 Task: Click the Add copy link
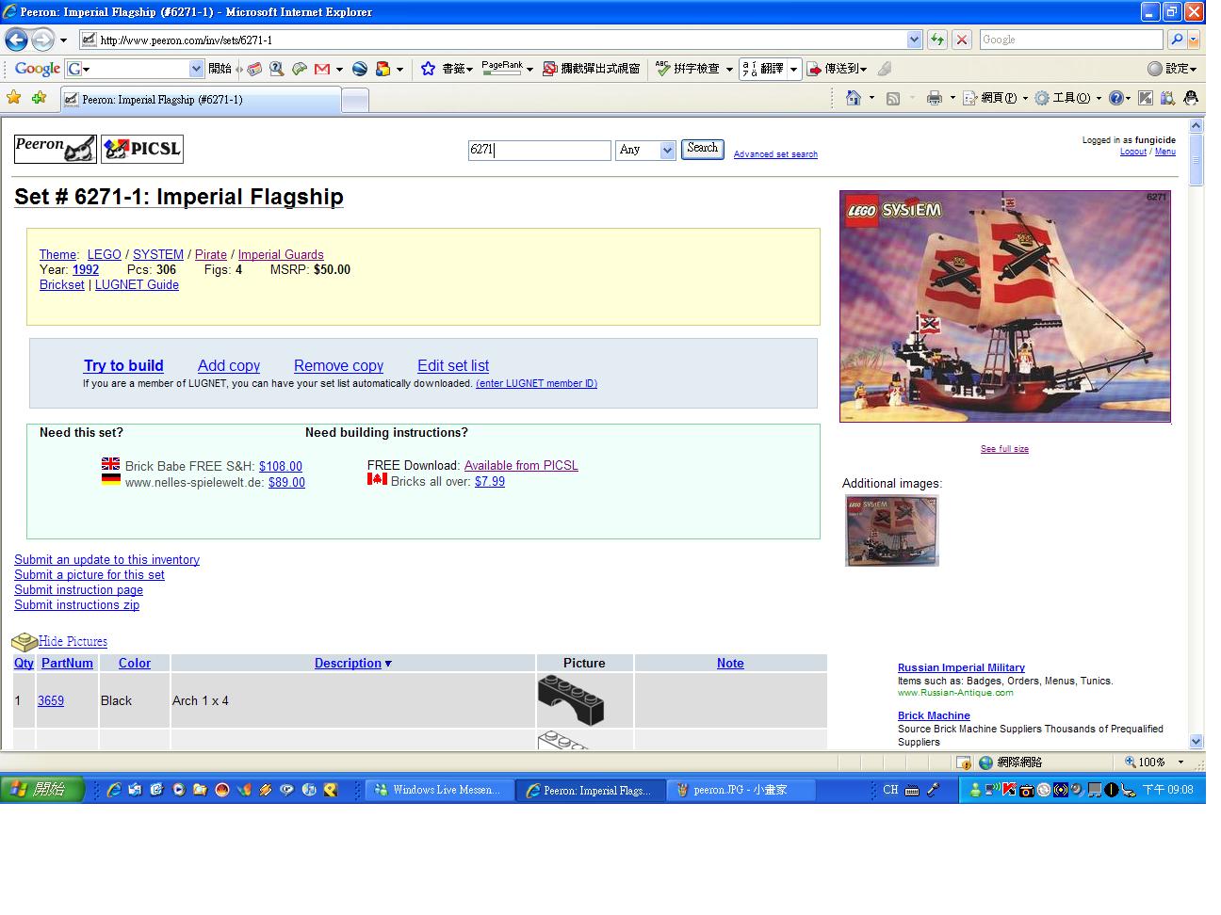[229, 366]
